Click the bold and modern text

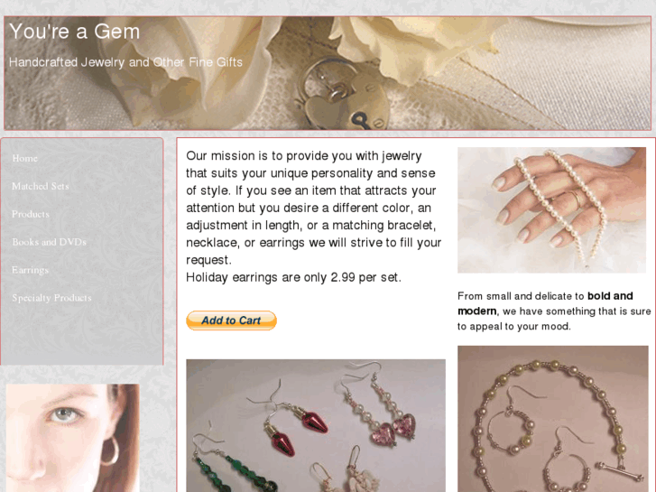coord(545,303)
